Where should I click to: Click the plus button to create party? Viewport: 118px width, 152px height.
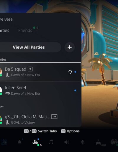[x=70, y=47]
